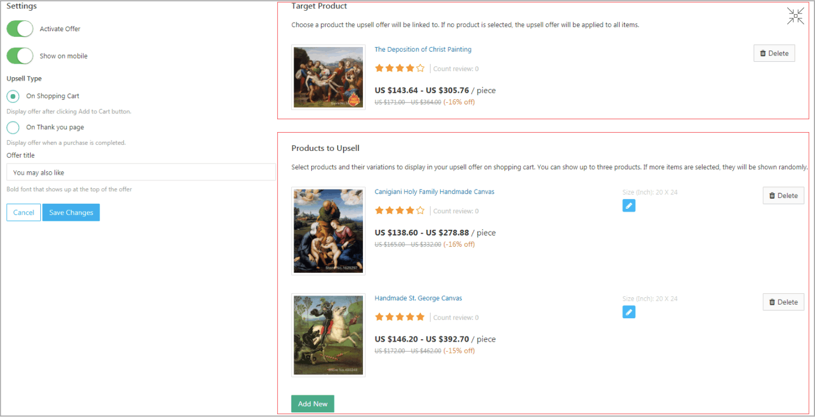Image resolution: width=815 pixels, height=417 pixels.
Task: Click Add New to add an upsell product
Action: 312,403
